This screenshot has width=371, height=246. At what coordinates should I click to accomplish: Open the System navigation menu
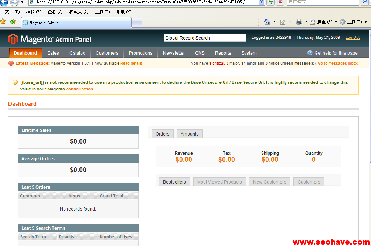[x=249, y=53]
